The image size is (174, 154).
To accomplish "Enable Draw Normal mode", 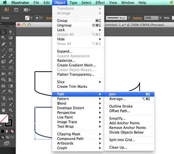I will pyautogui.click(x=3, y=137).
